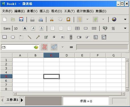
Task: Insert a list box control
Action: pyautogui.click(x=96, y=37)
